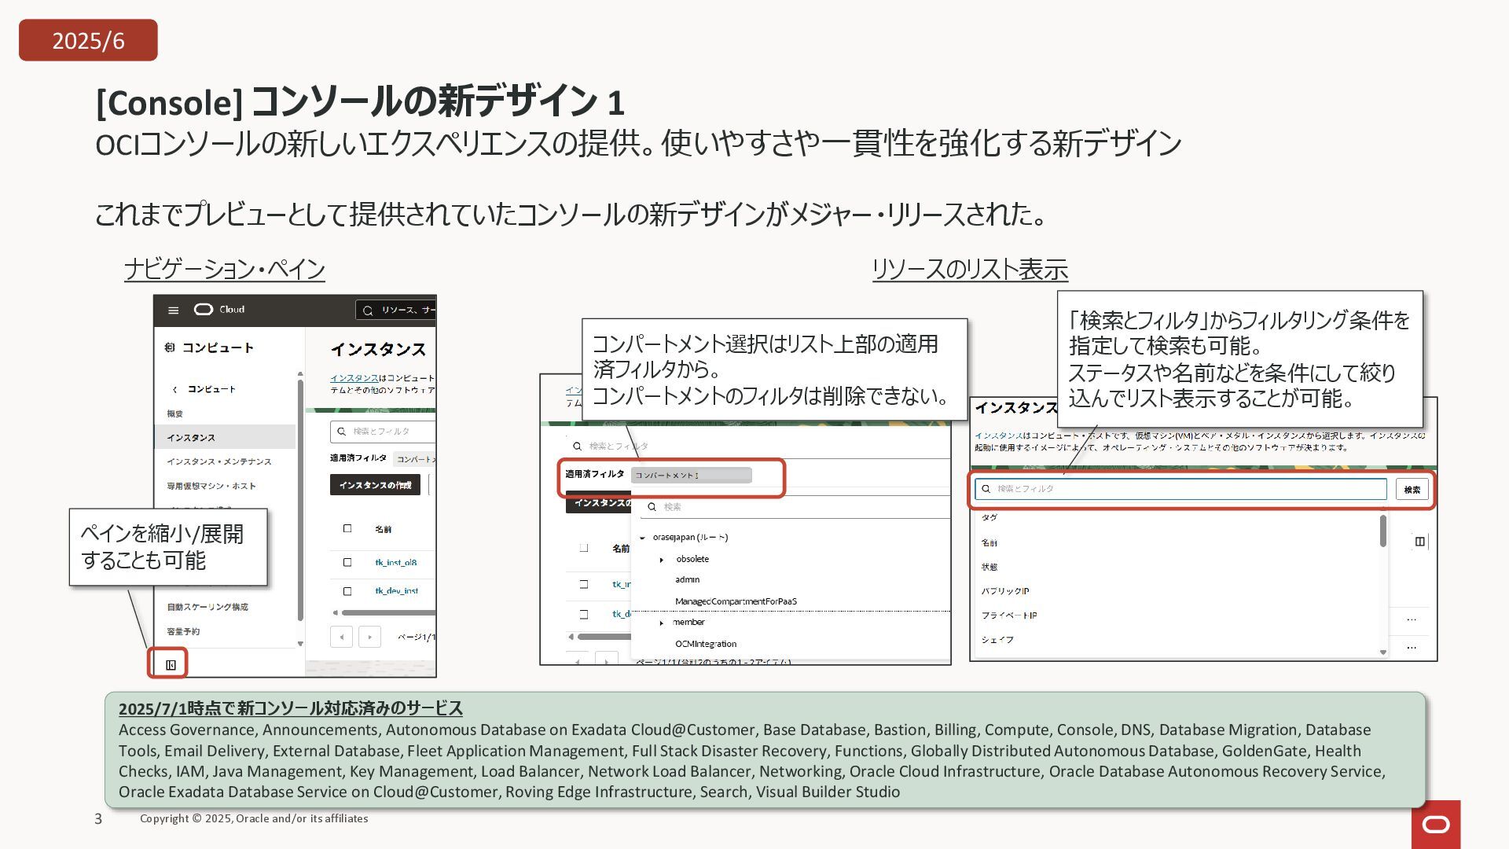The image size is (1509, 849).
Task: Choose the admin compartment
Action: click(x=687, y=579)
